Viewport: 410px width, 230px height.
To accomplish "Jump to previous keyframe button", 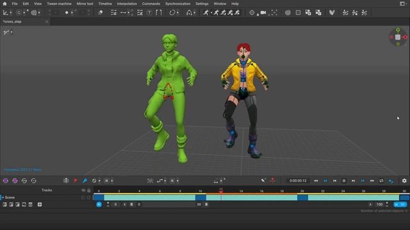I will (325, 181).
